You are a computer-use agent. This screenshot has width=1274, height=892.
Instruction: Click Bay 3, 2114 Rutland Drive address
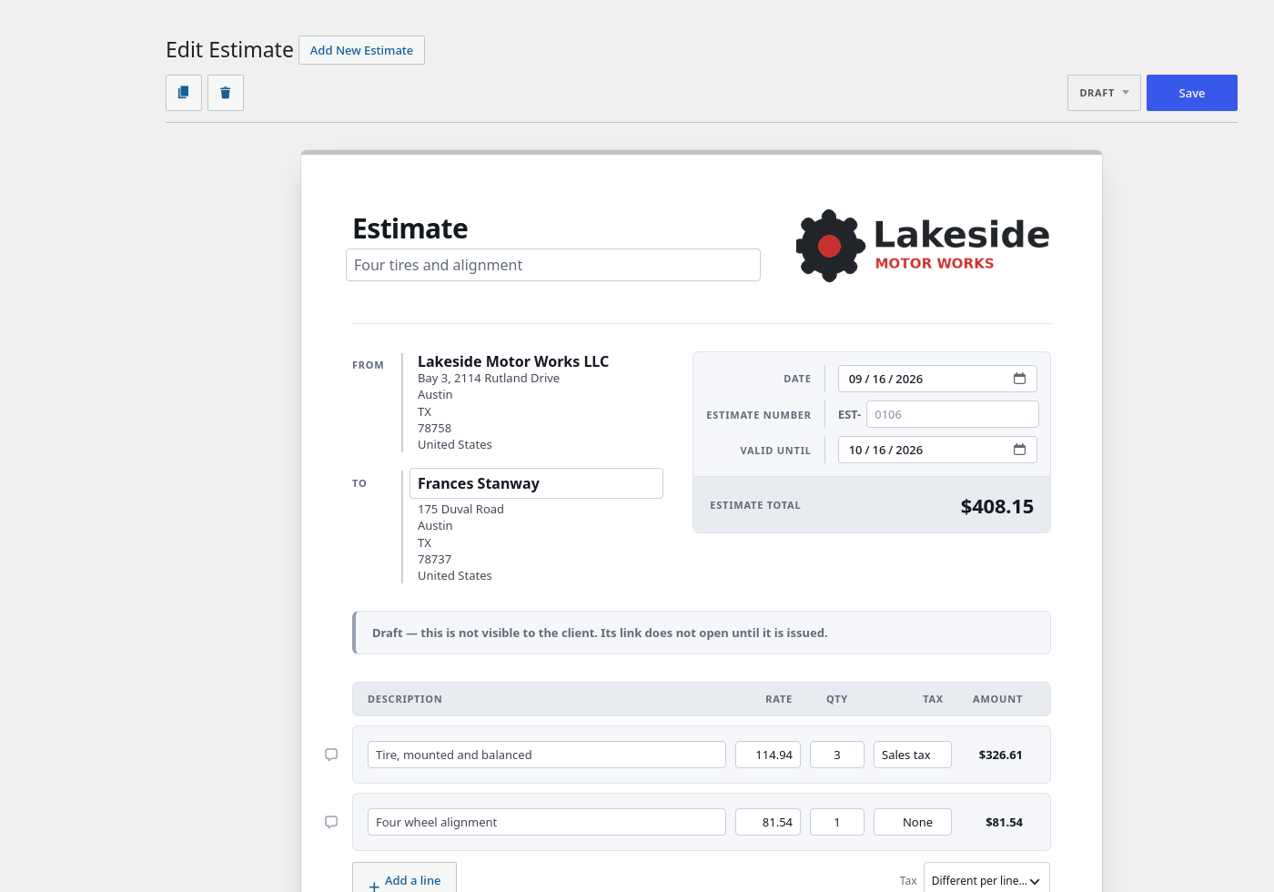point(489,378)
